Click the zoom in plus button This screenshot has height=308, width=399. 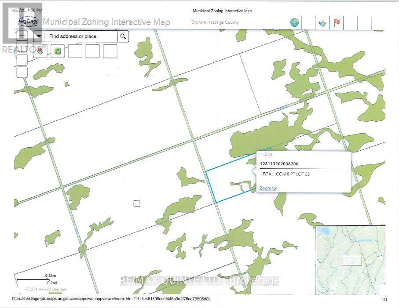22,35
